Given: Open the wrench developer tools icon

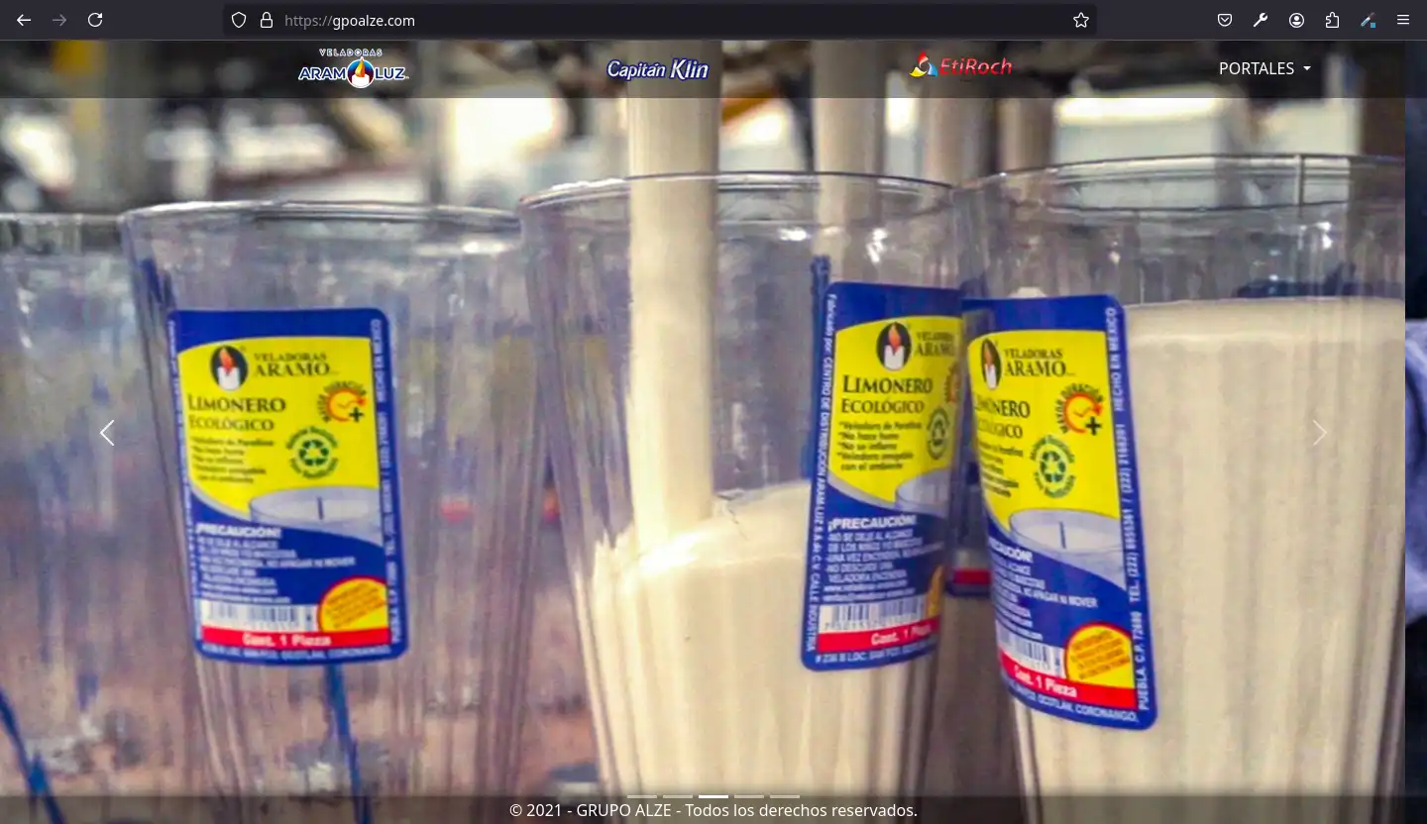Looking at the screenshot, I should click(1261, 20).
